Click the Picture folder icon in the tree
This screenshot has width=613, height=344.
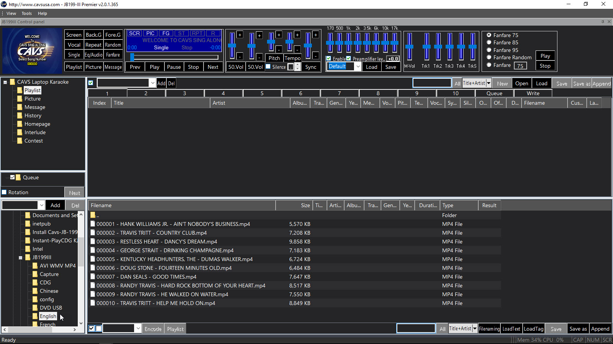20,99
